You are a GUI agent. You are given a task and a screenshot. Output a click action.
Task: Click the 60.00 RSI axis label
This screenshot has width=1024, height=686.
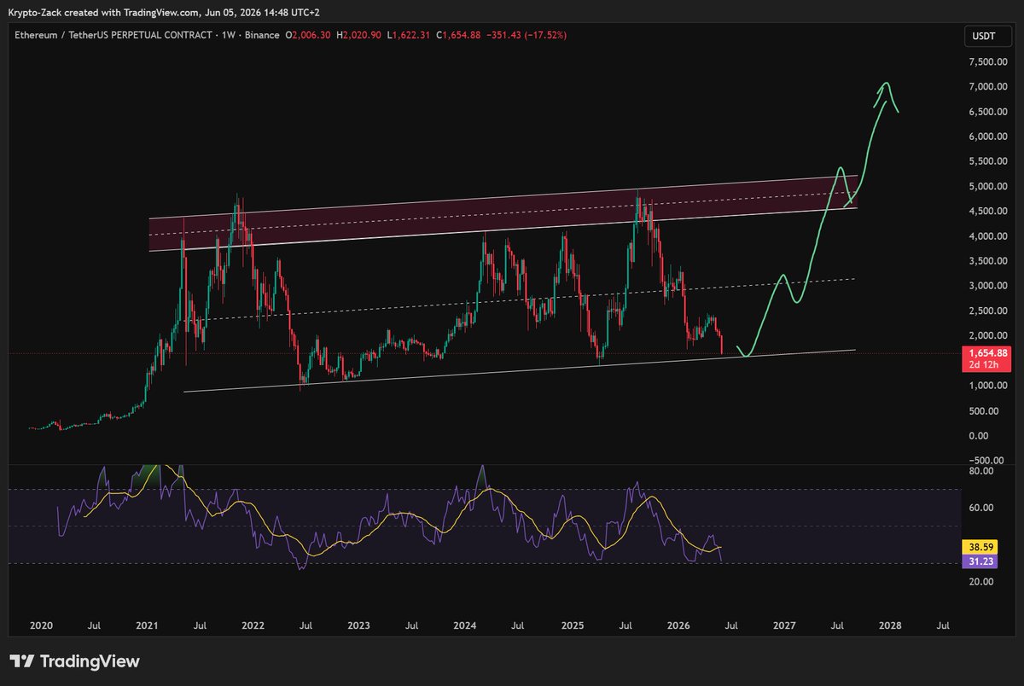coord(981,508)
